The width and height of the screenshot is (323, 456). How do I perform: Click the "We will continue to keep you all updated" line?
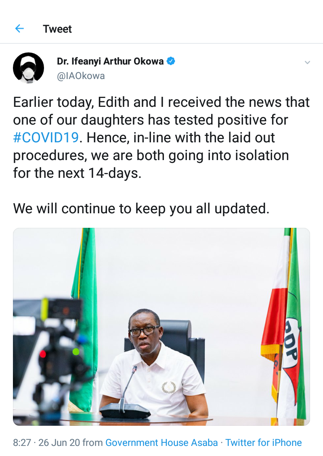point(141,208)
